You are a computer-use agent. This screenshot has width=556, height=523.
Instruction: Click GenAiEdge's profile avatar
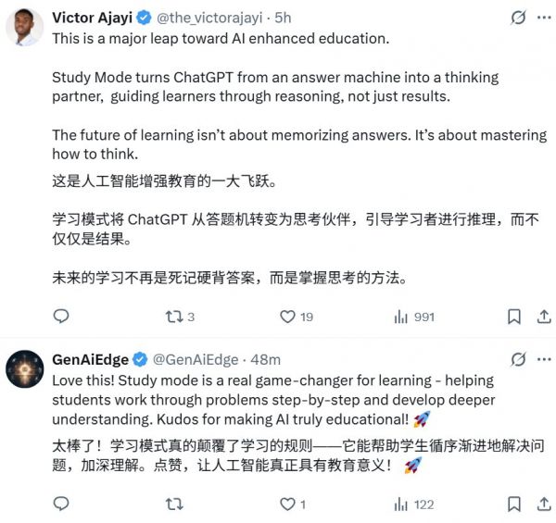(x=24, y=369)
